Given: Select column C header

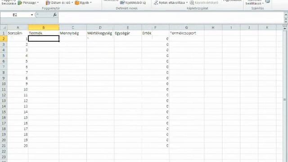Looking at the screenshot, I should (73, 27).
